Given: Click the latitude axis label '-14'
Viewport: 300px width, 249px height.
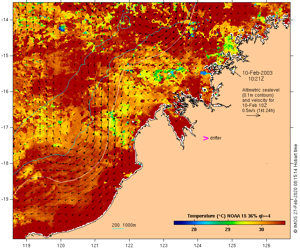Looking at the screenshot, I should [x=5, y=20].
